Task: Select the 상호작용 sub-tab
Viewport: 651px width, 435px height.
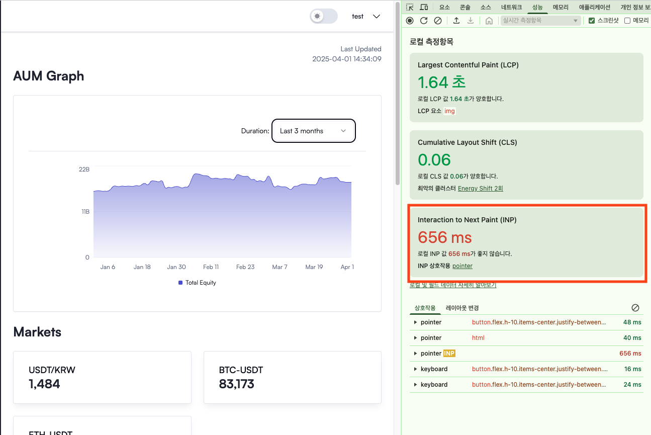Action: pos(425,308)
